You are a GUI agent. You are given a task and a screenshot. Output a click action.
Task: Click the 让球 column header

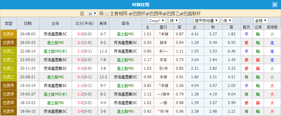coord(258,27)
